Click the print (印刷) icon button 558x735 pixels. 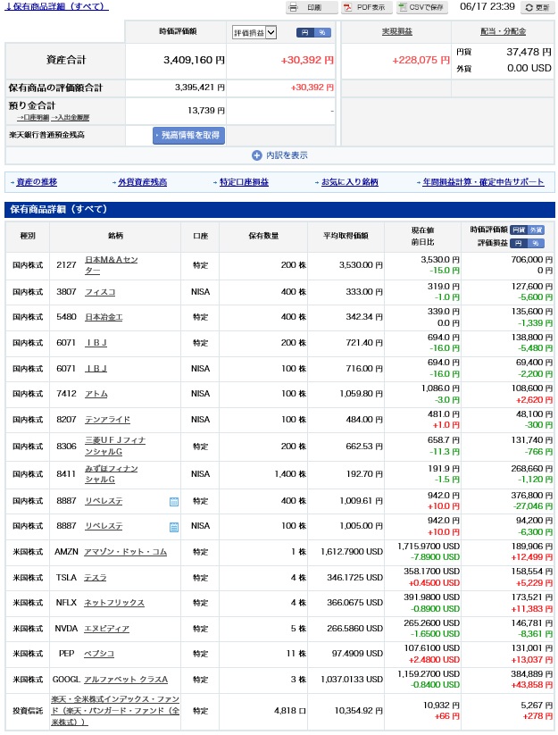pos(311,7)
